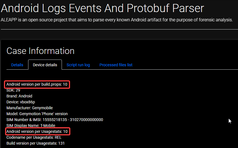Click the Device: vbox86p entry
This screenshot has width=238, height=148.
click(x=21, y=102)
